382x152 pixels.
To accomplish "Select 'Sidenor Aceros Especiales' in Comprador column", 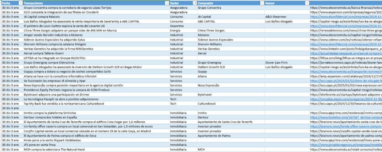I will [231, 40].
